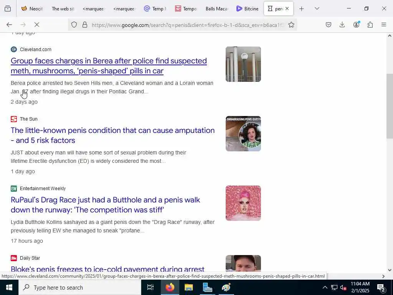The height and width of the screenshot is (295, 393).
Task: Switch to the Bitcine tab
Action: coord(248,9)
